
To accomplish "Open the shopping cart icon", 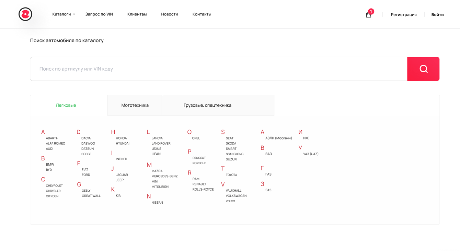I will [368, 14].
